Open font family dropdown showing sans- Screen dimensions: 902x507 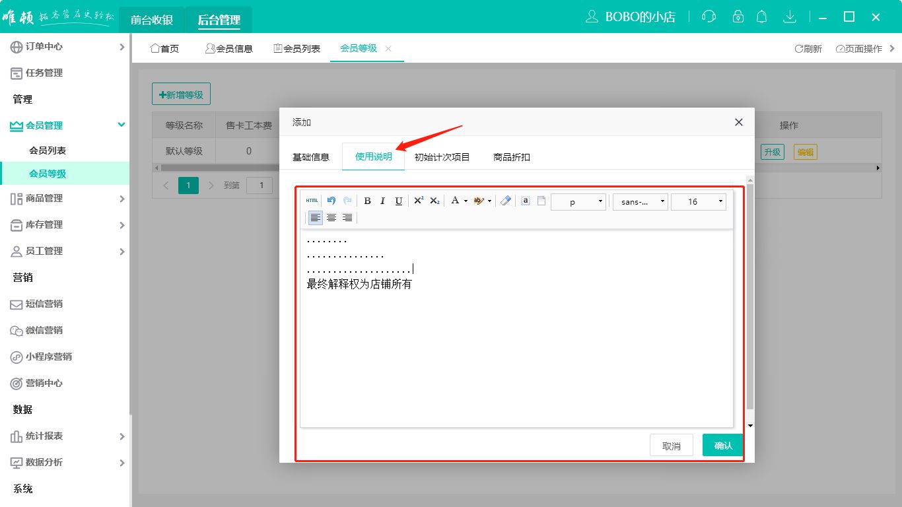[x=641, y=201]
